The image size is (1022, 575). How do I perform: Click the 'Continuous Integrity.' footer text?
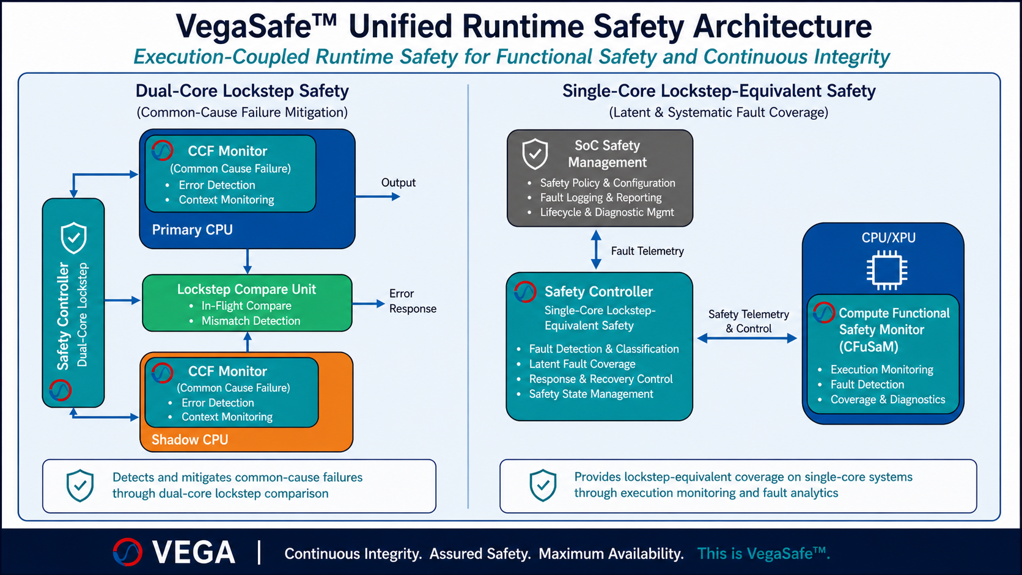[353, 554]
